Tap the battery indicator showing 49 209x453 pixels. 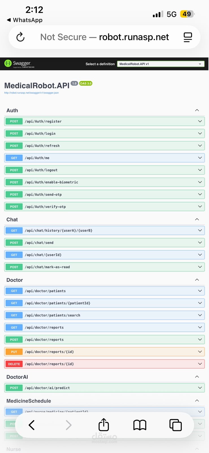pos(187,14)
